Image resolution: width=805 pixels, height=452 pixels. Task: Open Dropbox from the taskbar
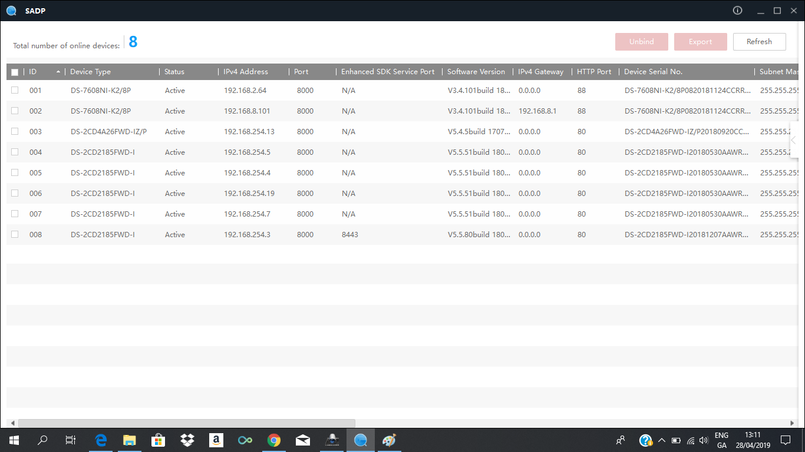coord(187,440)
